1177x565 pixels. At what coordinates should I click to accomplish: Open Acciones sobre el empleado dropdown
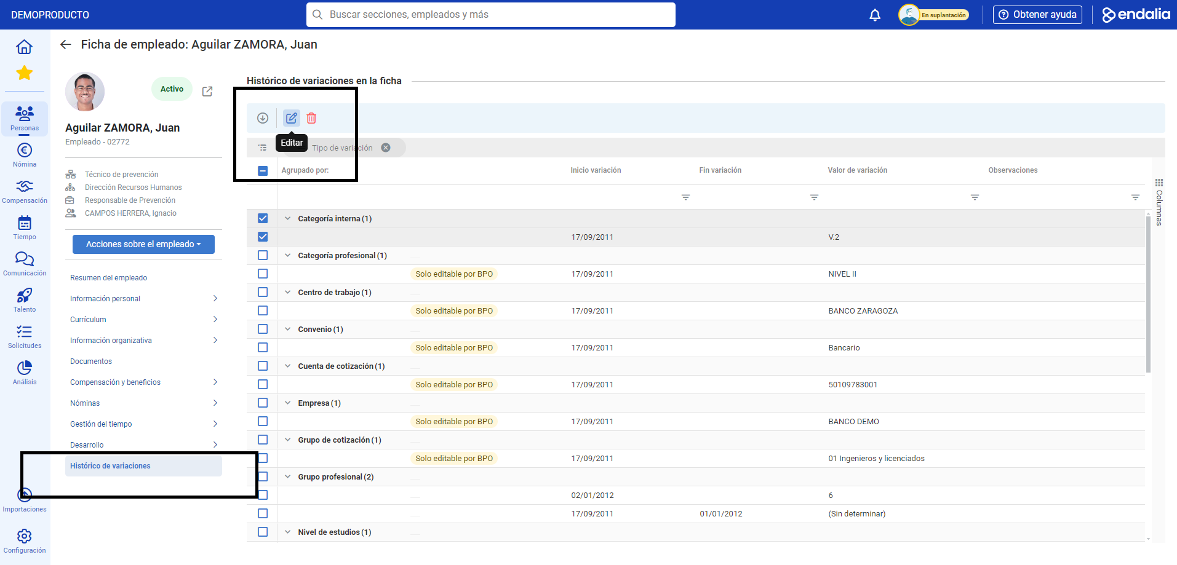(x=143, y=244)
